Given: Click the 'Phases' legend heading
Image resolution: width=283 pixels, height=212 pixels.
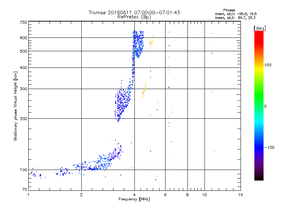Looking at the screenshot, I should [x=229, y=10].
